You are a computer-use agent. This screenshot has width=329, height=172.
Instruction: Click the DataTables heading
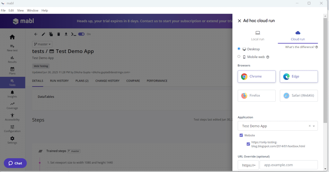point(46,97)
